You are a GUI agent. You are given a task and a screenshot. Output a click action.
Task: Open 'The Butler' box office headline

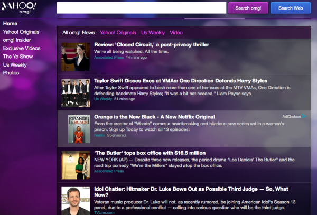(150, 153)
